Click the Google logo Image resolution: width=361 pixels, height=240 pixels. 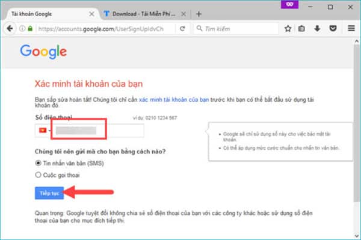point(43,52)
